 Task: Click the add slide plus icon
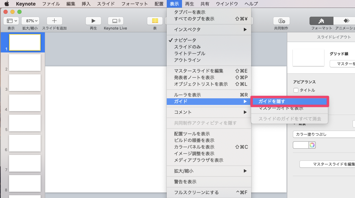click(54, 21)
